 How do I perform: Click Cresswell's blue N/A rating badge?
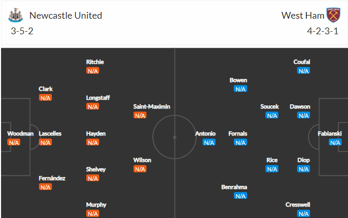click(304, 213)
